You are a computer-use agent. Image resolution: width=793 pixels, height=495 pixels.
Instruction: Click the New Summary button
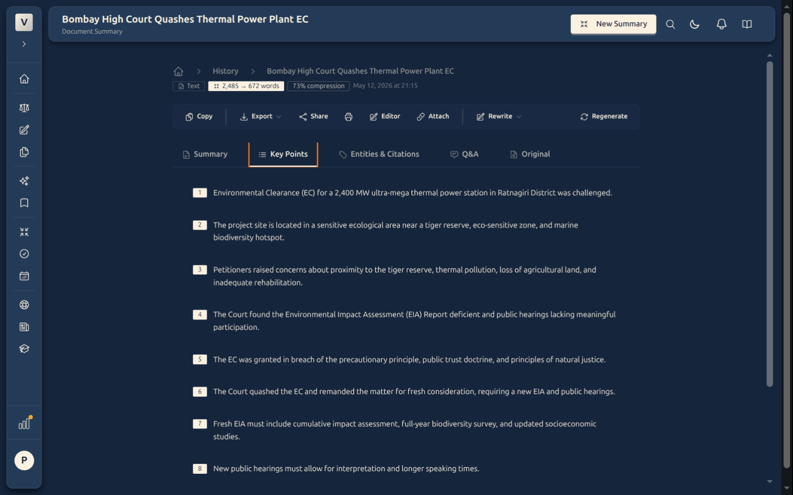(613, 24)
